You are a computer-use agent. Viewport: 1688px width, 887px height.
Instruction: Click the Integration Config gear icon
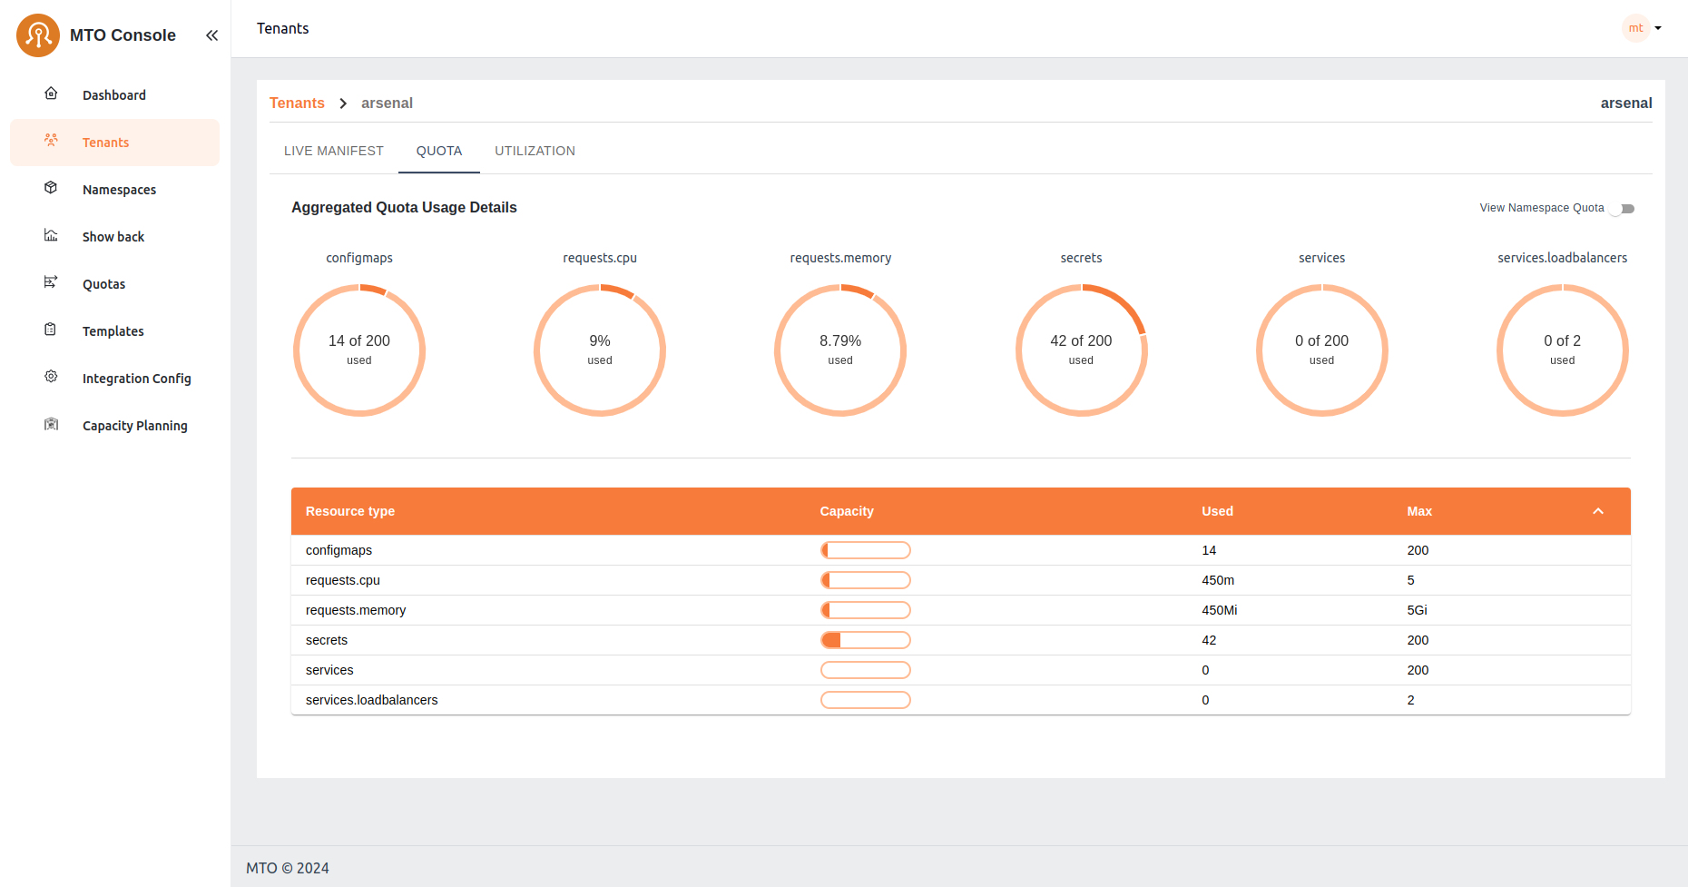51,378
